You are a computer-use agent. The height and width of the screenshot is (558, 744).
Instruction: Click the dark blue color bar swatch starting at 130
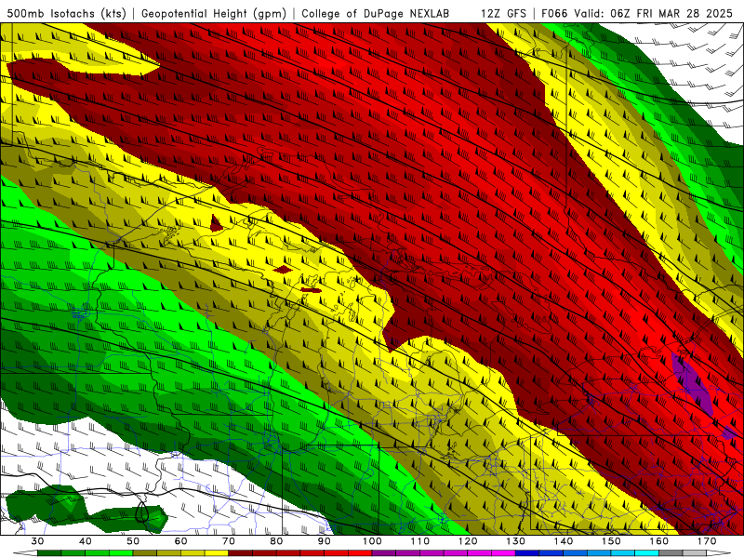coord(527,553)
